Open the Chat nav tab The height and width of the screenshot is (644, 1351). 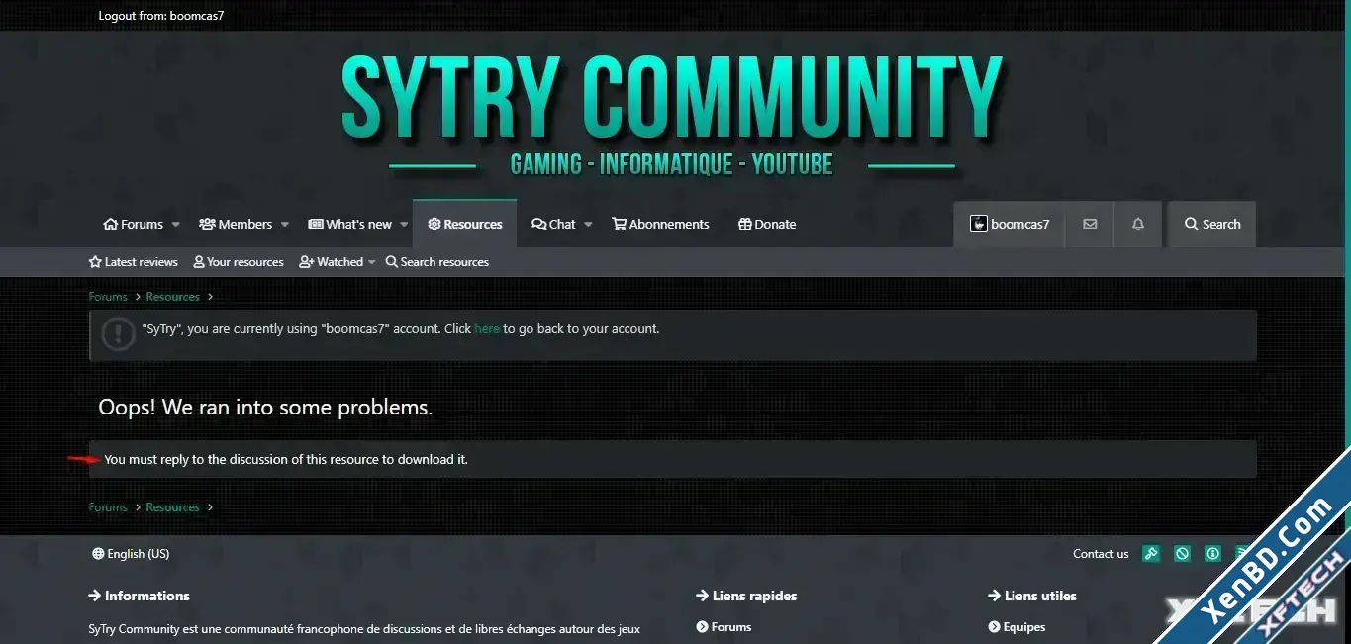553,225
